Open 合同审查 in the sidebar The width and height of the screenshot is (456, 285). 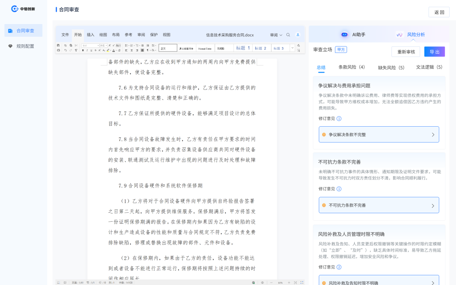24,30
